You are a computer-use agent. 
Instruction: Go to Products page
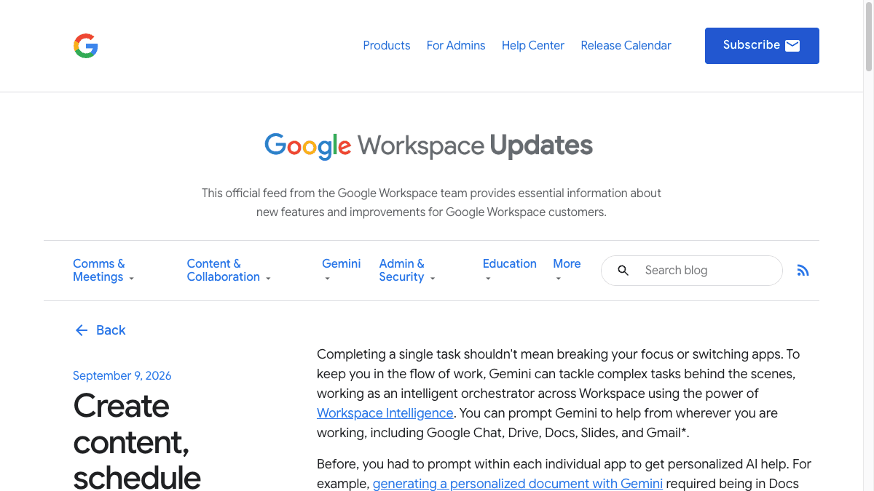pos(387,45)
